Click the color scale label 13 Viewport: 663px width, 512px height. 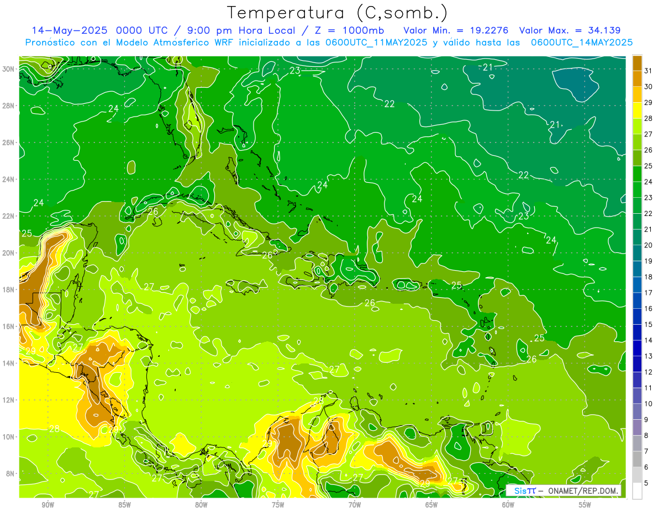648,356
